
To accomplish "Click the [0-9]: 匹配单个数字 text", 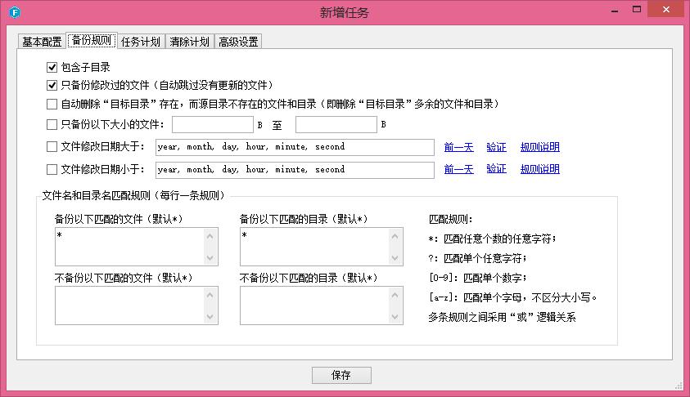I will pos(477,278).
